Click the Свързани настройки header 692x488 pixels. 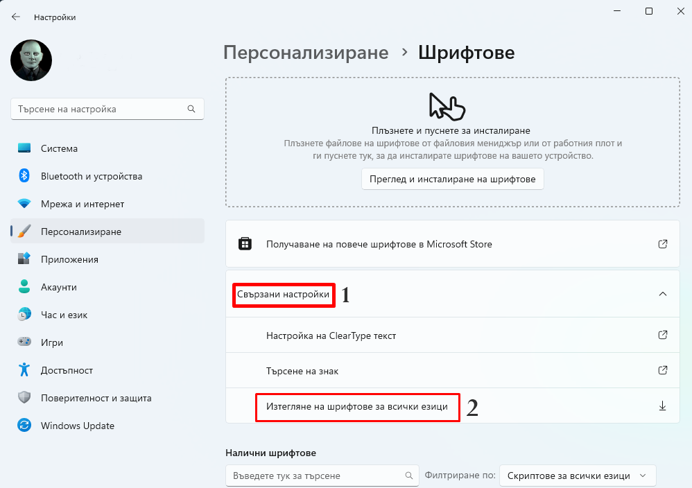coord(452,294)
